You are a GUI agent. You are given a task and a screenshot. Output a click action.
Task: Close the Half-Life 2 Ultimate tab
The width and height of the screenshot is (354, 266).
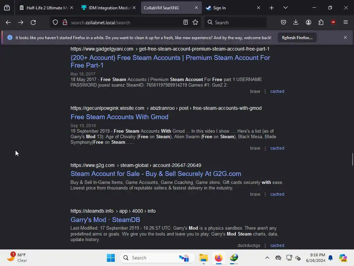pyautogui.click(x=72, y=8)
